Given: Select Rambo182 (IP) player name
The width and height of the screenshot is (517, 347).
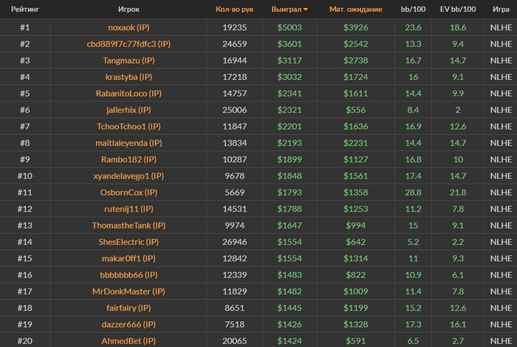Looking at the screenshot, I should (x=129, y=160).
